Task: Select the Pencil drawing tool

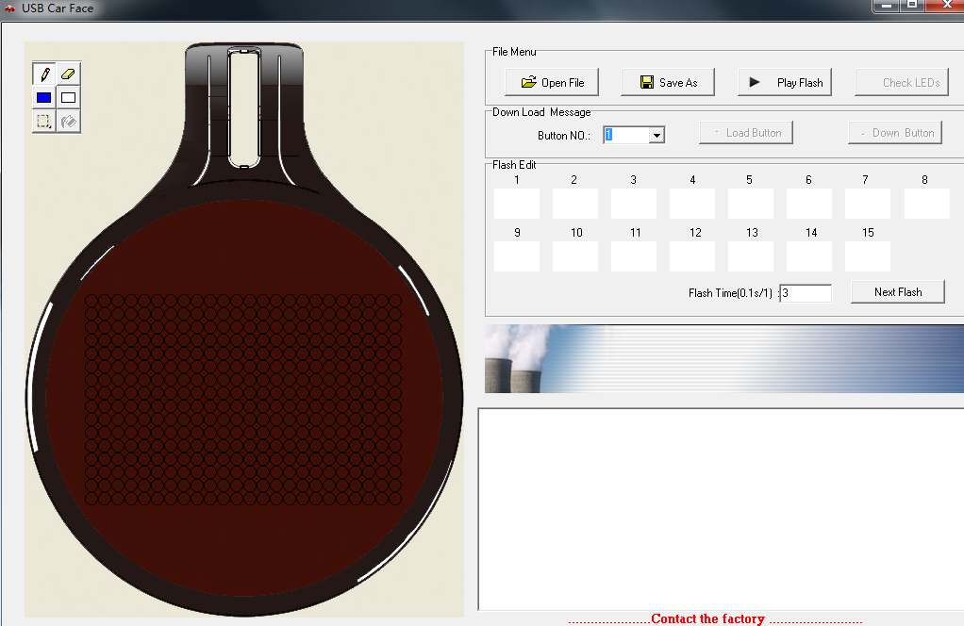Action: point(43,73)
